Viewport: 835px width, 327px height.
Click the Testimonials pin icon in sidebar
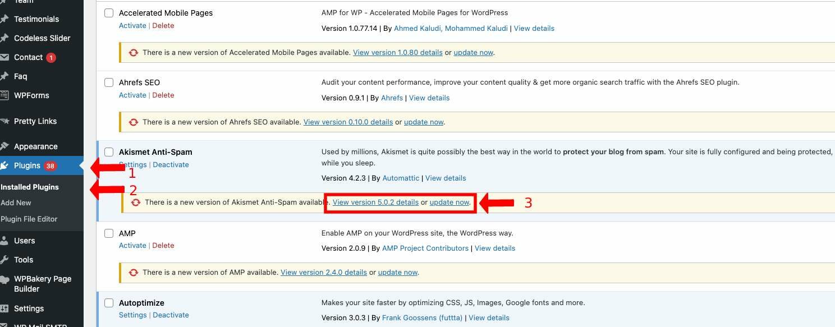coord(4,19)
